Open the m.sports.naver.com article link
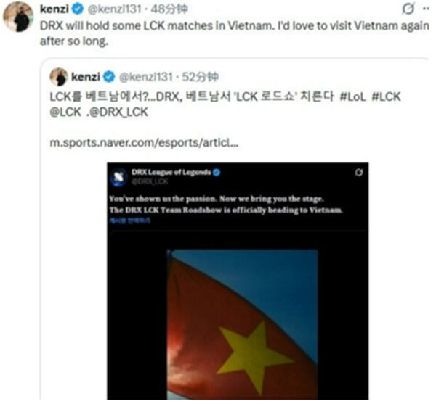Viewport: 436px width, 404px height. pos(144,143)
